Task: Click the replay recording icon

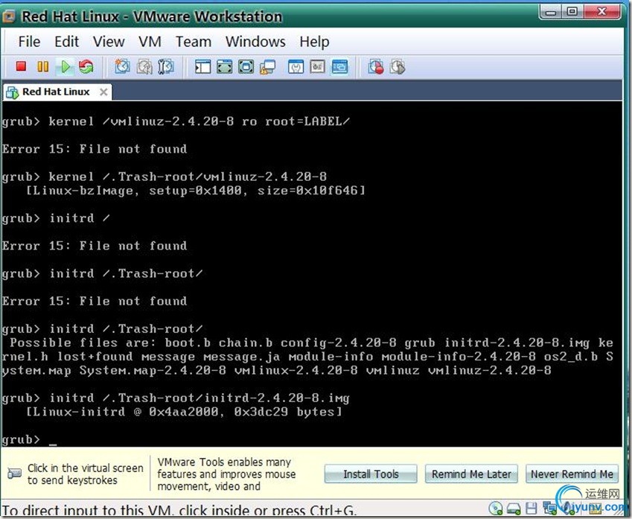Action: pyautogui.click(x=398, y=66)
